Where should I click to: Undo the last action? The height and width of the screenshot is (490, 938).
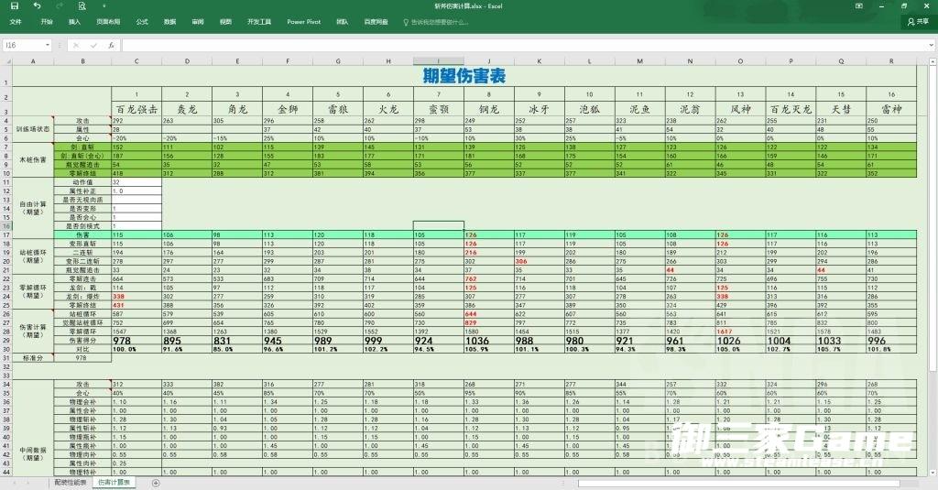37,5
